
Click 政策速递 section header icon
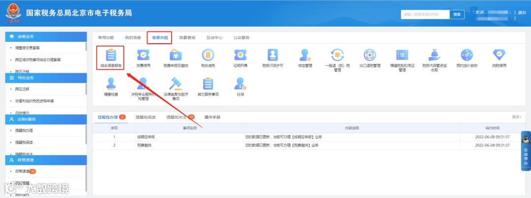point(11,160)
